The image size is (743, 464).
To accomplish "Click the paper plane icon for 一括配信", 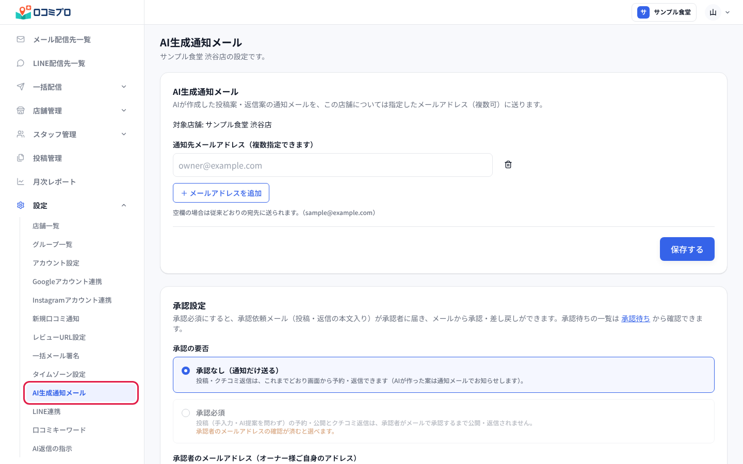I will 21,87.
